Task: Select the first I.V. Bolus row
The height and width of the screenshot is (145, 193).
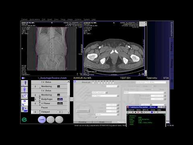Action: point(49,82)
